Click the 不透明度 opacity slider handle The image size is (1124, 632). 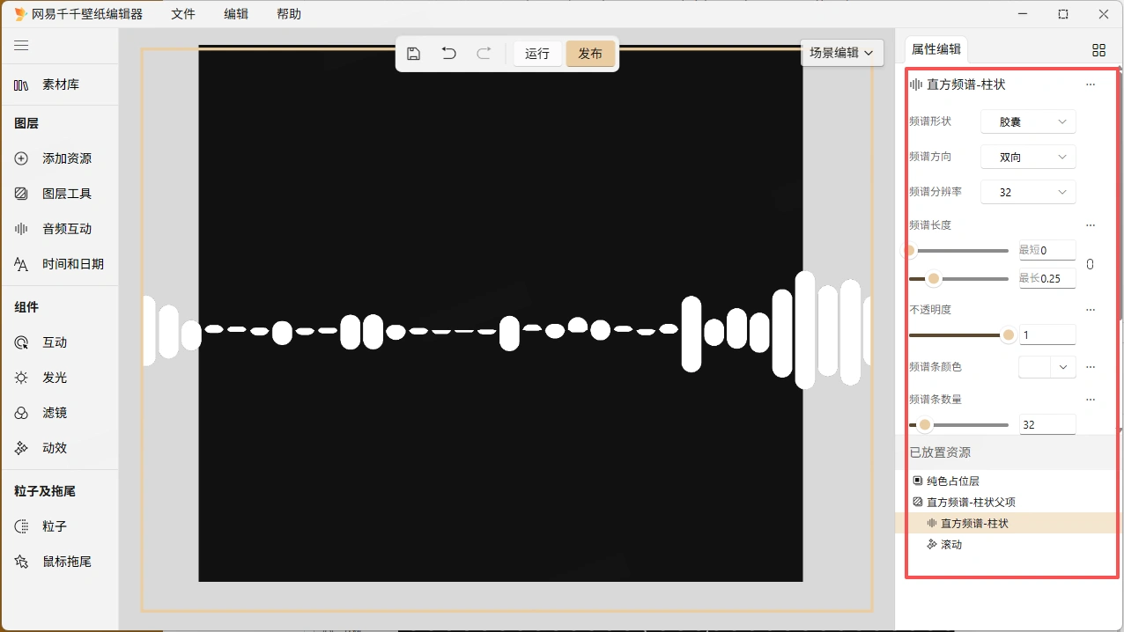pos(1009,334)
